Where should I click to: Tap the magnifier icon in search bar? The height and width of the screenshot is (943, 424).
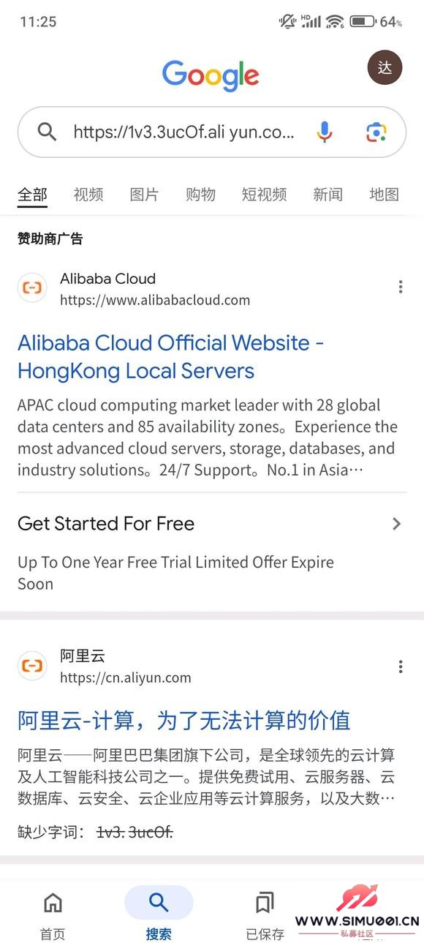pyautogui.click(x=47, y=132)
